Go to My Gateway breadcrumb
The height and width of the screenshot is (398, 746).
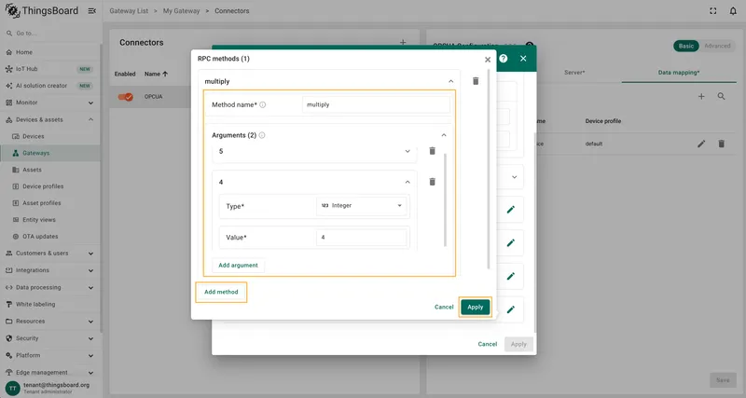181,11
